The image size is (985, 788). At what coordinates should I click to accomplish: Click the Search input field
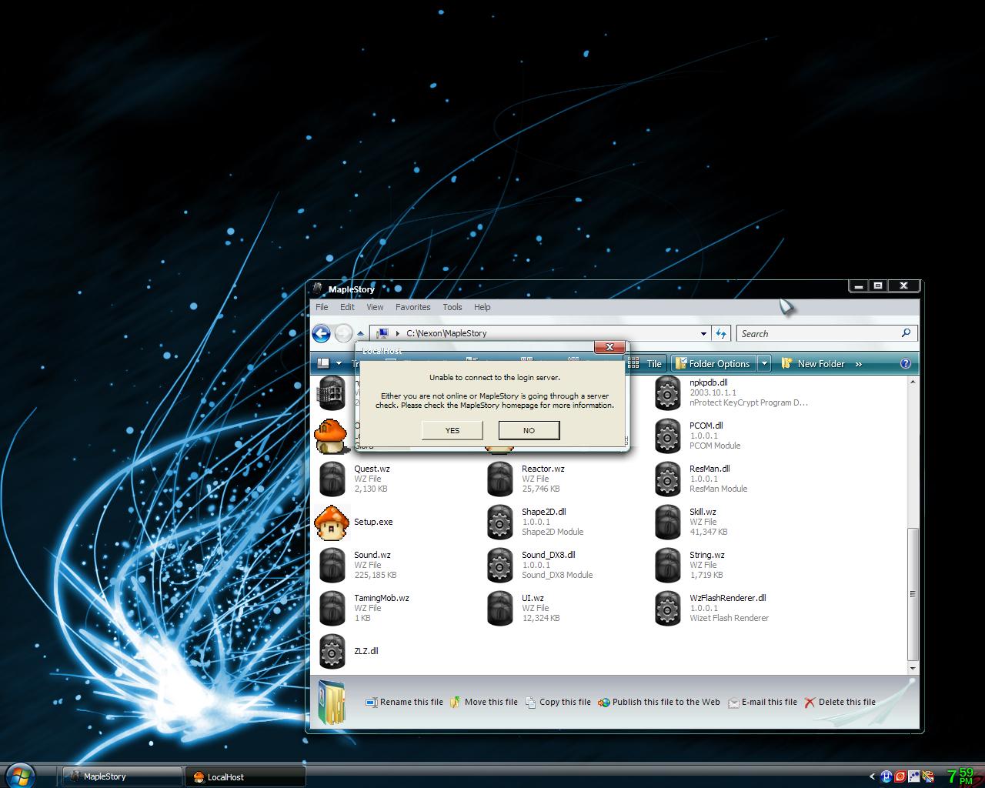point(816,333)
